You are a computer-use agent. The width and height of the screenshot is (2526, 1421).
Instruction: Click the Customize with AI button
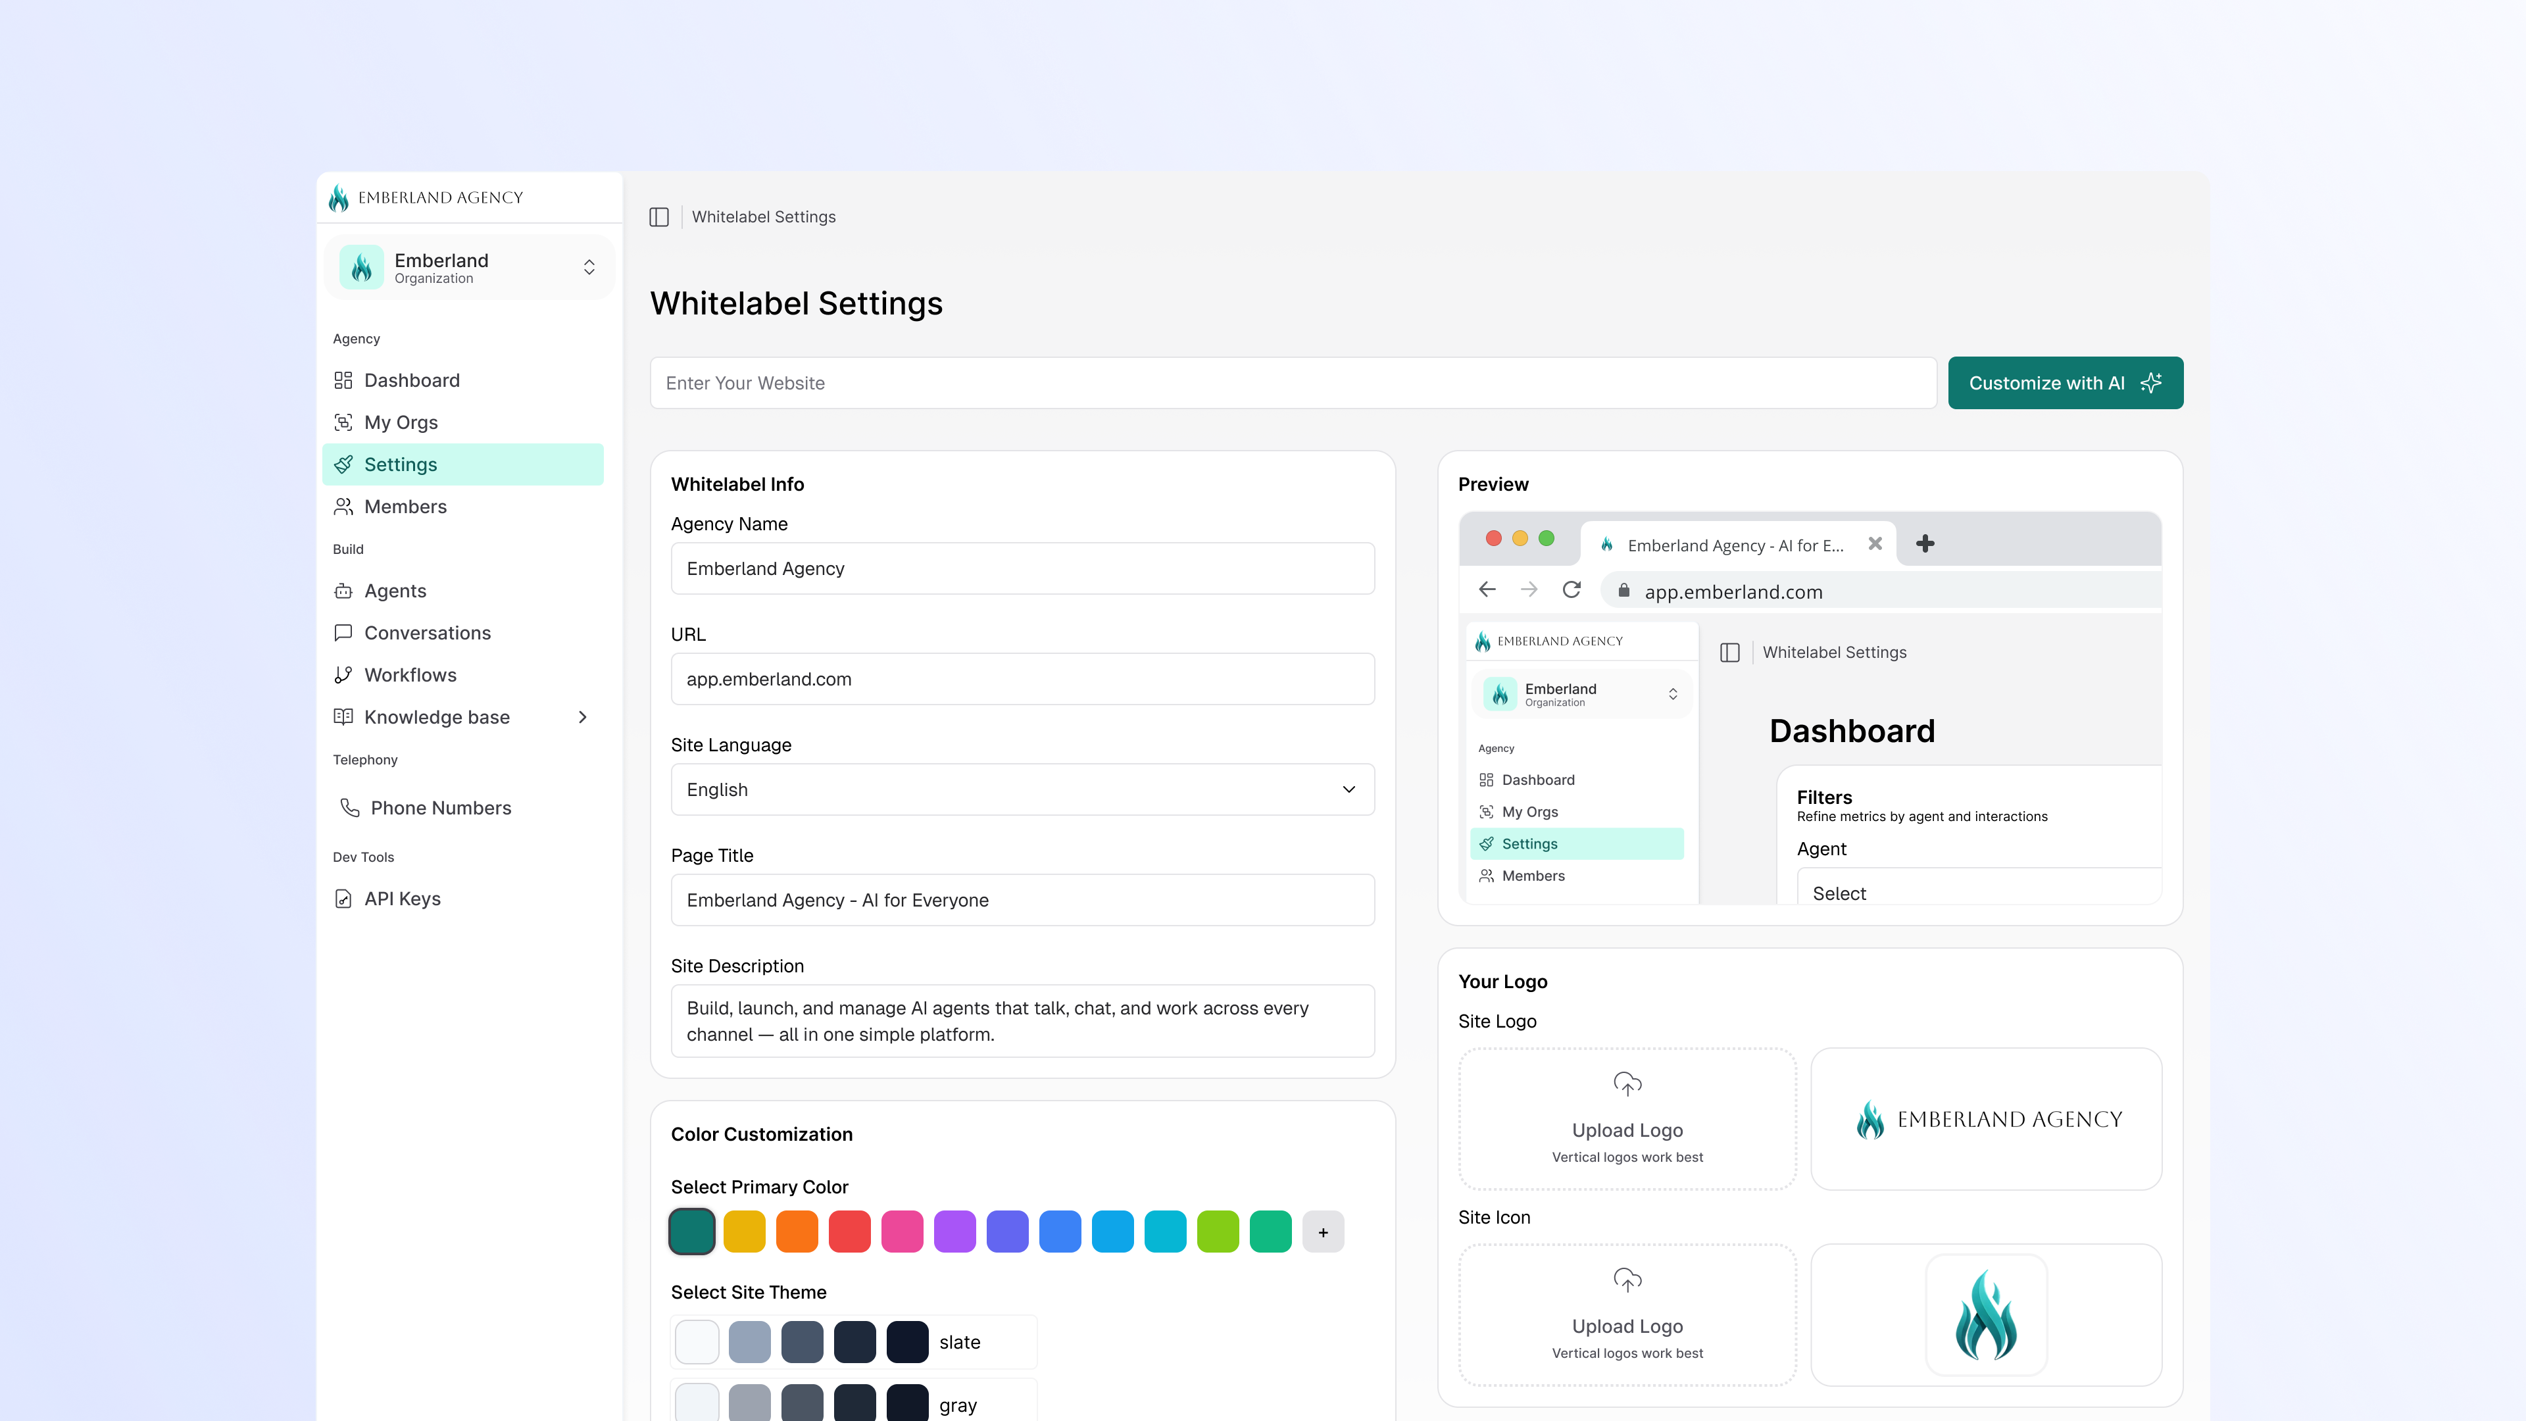tap(2065, 382)
